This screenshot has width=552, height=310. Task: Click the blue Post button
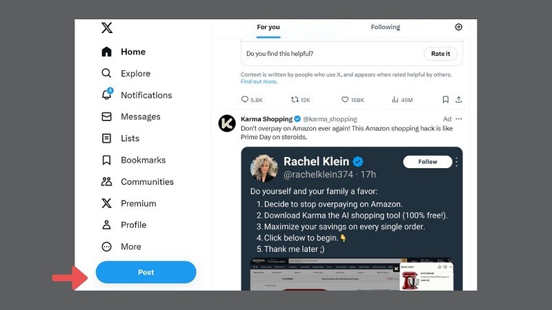[x=146, y=272]
